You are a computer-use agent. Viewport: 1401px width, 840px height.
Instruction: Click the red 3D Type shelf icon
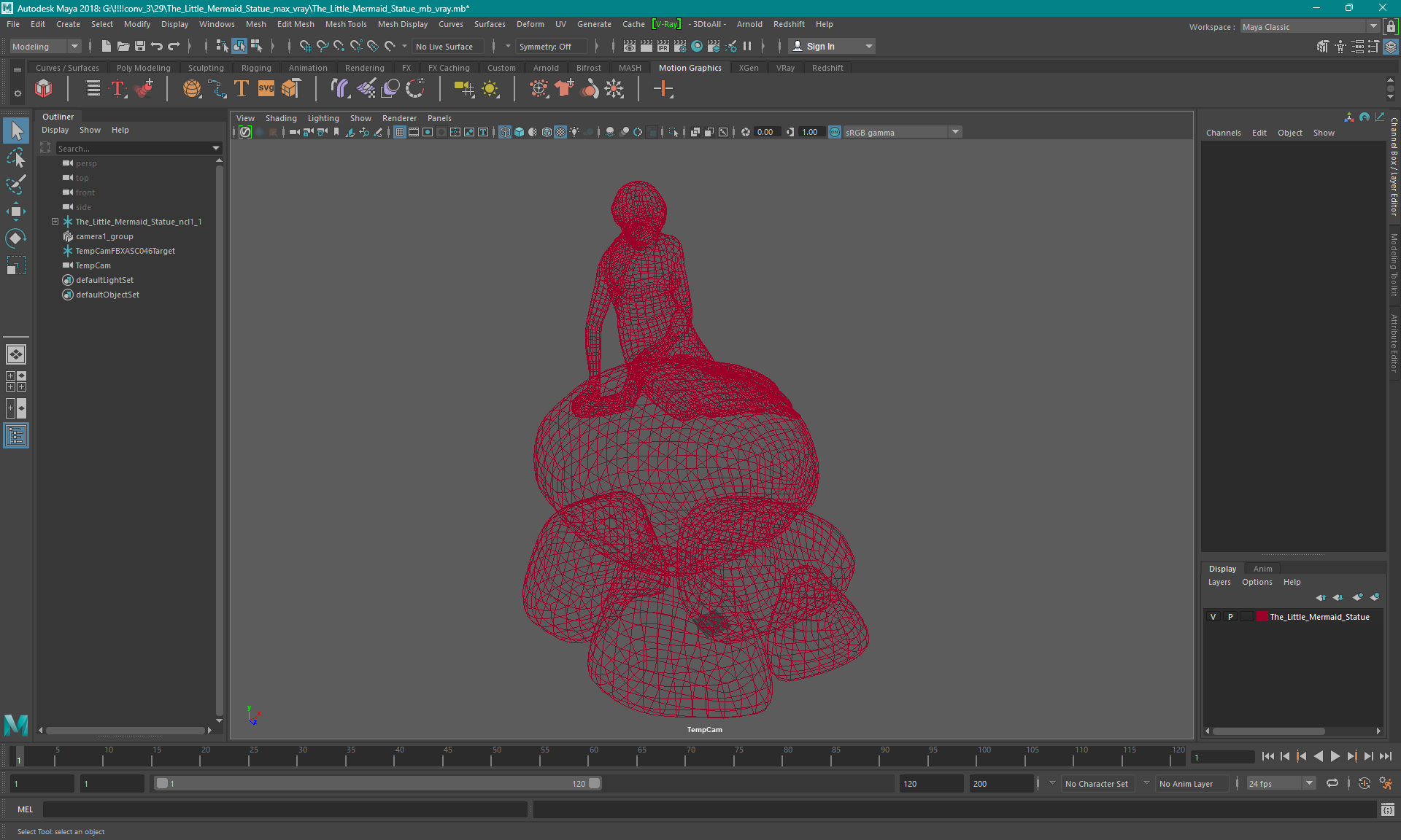click(118, 89)
